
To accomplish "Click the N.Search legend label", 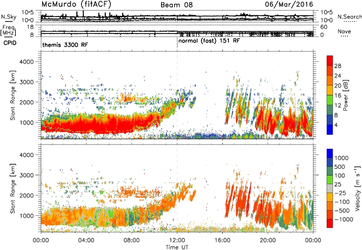I will 350,17.
